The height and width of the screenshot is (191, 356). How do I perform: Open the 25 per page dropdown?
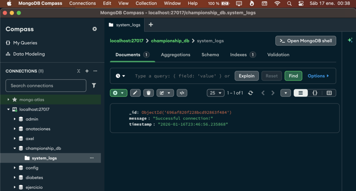click(x=215, y=93)
